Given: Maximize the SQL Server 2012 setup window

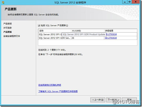Looking at the screenshot, I should pyautogui.click(x=130, y=2).
